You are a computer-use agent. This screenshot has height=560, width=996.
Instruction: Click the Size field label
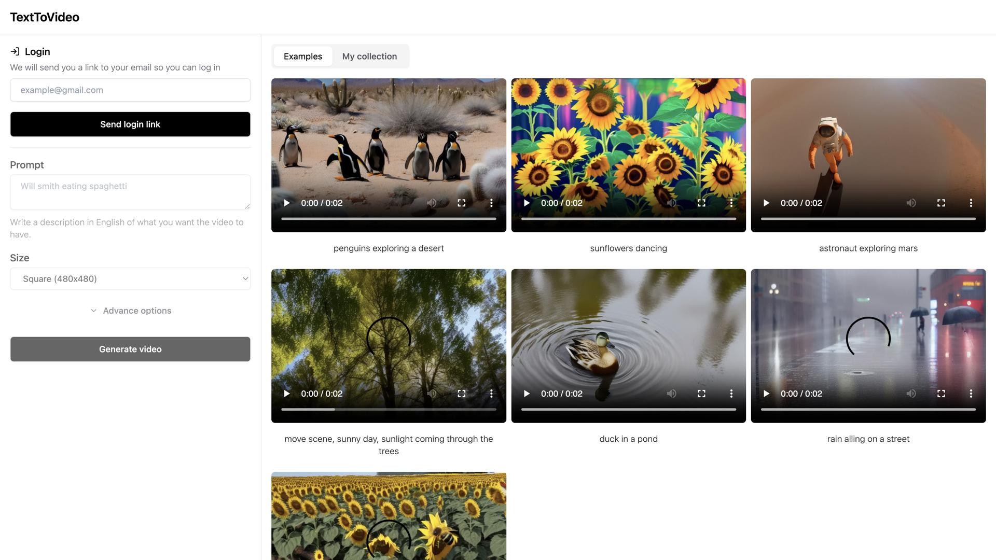tap(20, 258)
